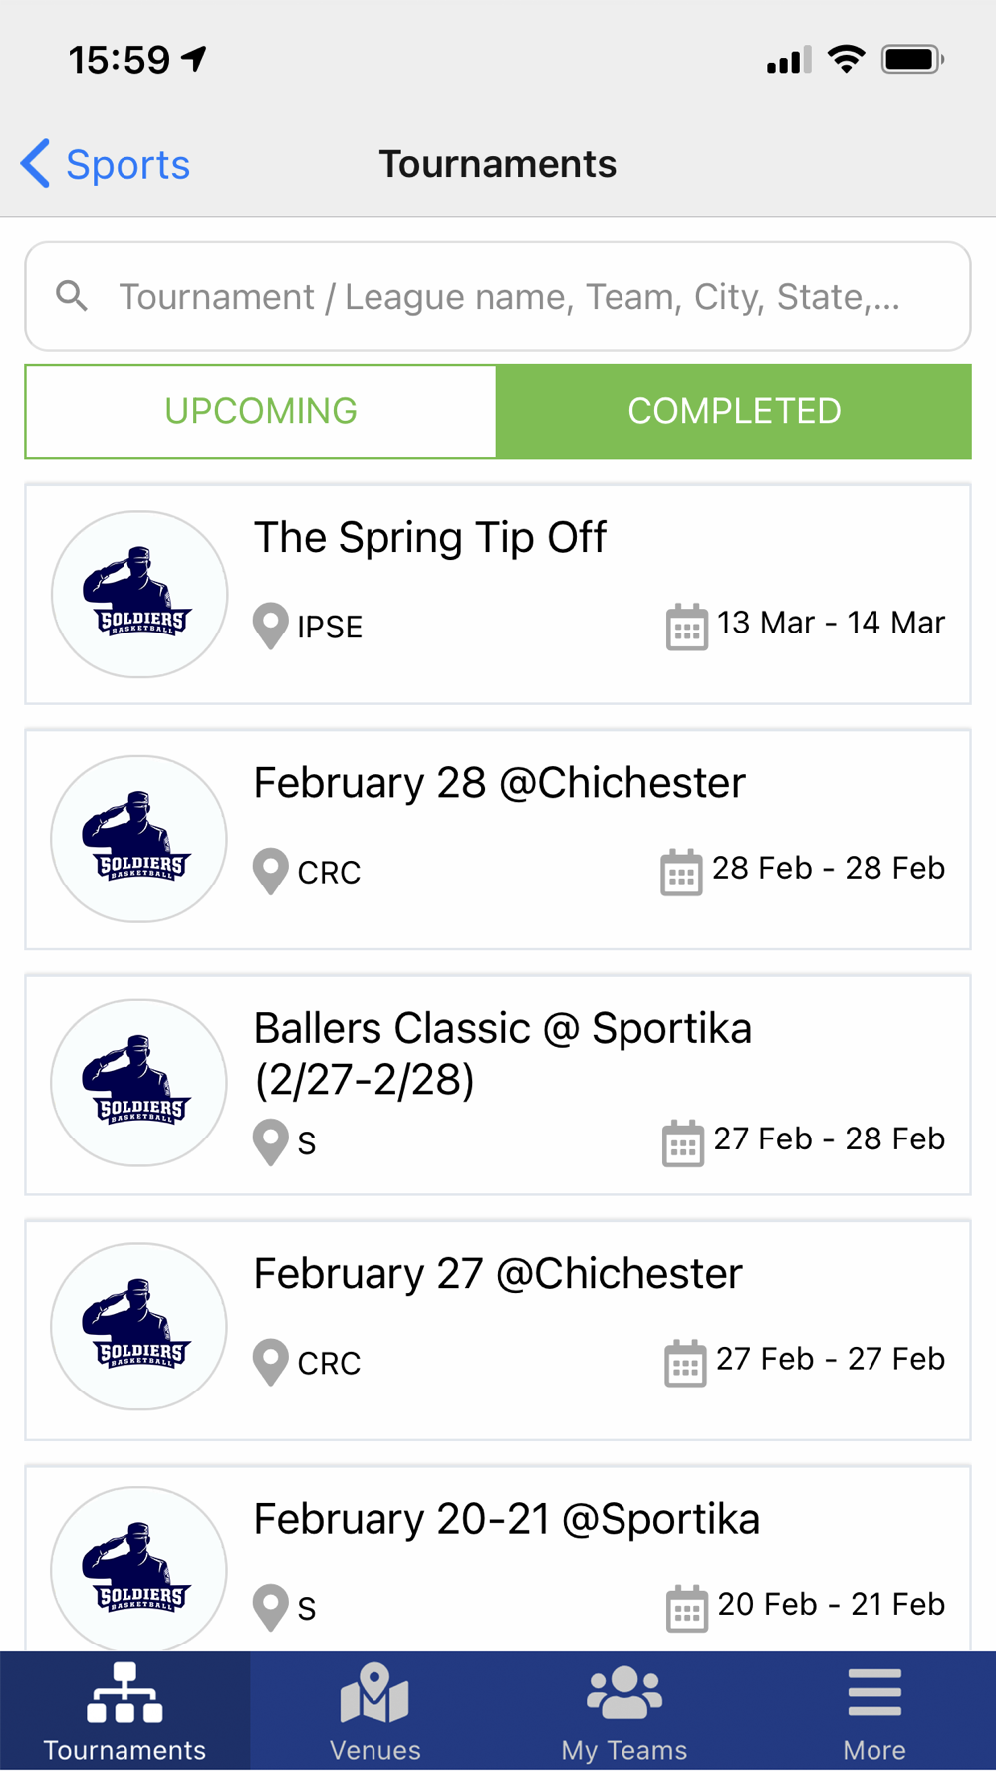Tap Soldiers logo for Ballers Classic
Screen dimensions: 996x1771
139,1083
